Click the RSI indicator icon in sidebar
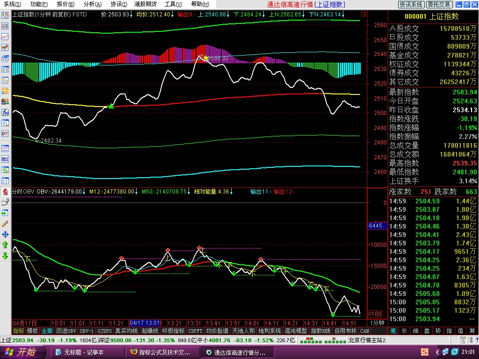479x359 pixels. pos(5,159)
